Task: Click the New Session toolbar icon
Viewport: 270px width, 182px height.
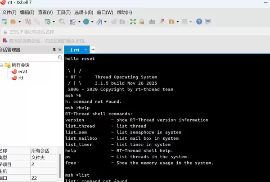Action: point(4,22)
